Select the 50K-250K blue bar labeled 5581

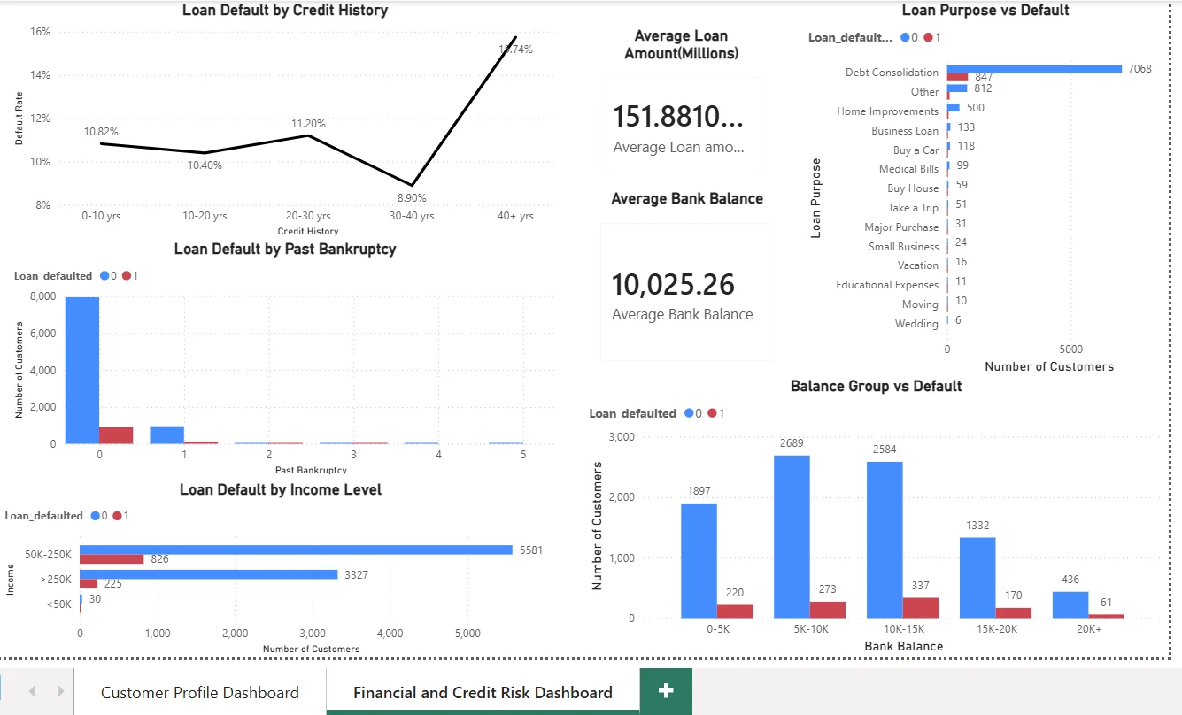click(296, 550)
